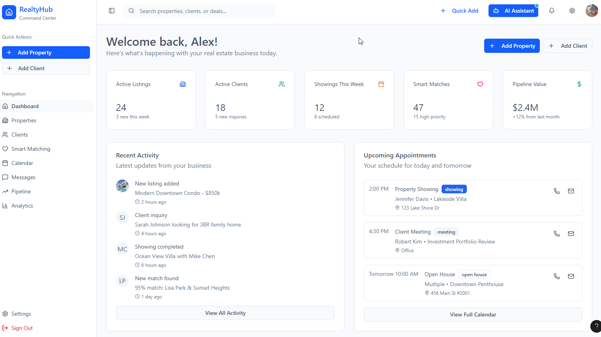Email about Open House via envelope icon

coord(571,276)
